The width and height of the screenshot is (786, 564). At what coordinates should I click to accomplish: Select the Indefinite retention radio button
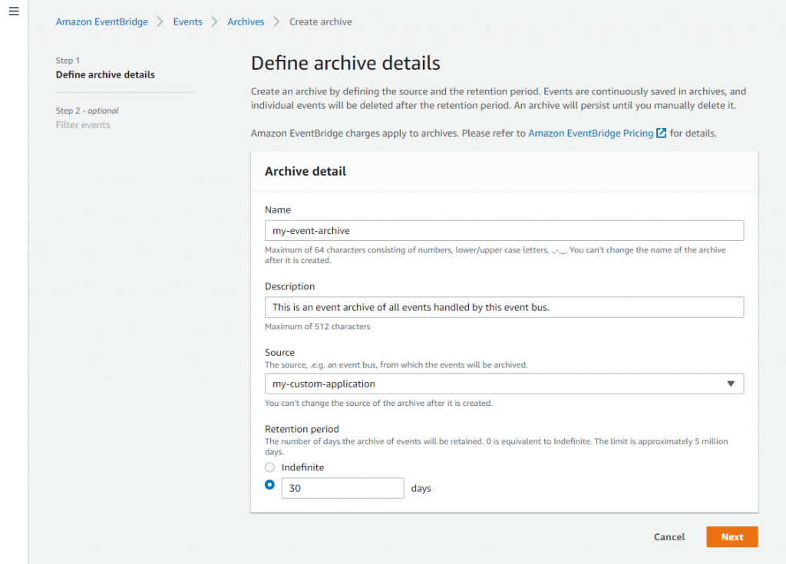click(x=269, y=467)
